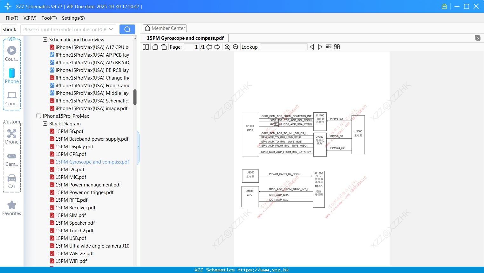Image resolution: width=484 pixels, height=273 pixels.
Task: Click the file tree vertical scrollbar thumb
Action: click(135, 97)
